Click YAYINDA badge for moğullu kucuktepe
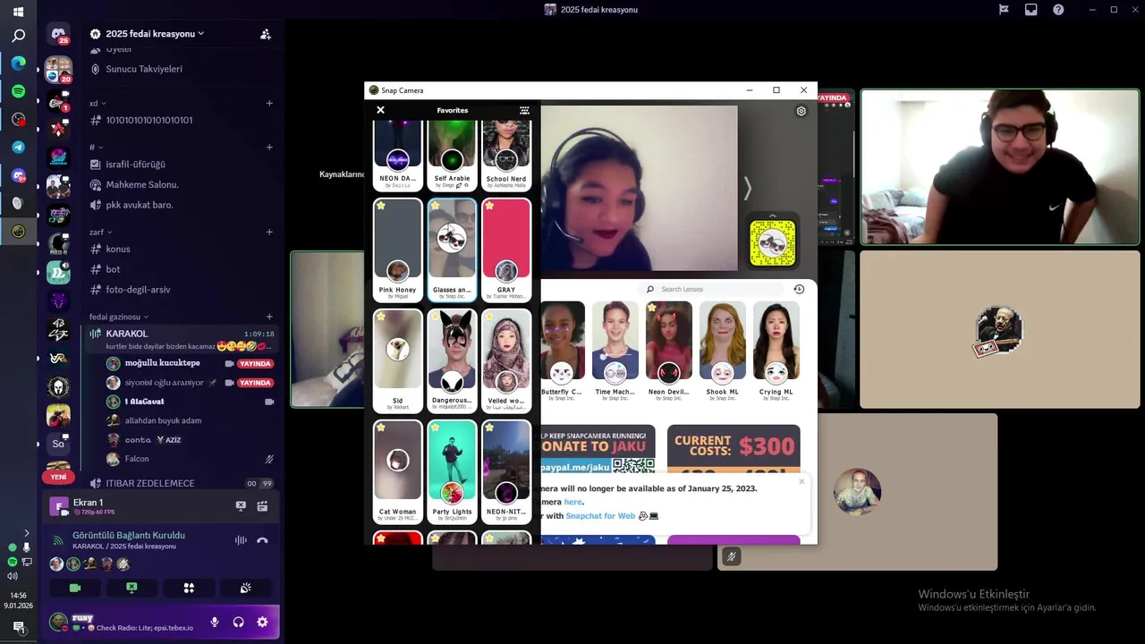The image size is (1145, 644). point(255,364)
